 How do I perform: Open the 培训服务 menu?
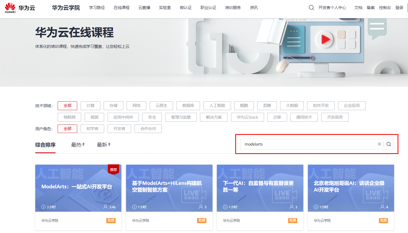[233, 8]
